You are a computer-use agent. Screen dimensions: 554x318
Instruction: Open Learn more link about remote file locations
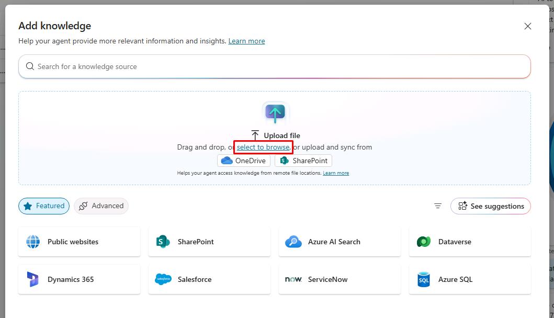pos(336,173)
